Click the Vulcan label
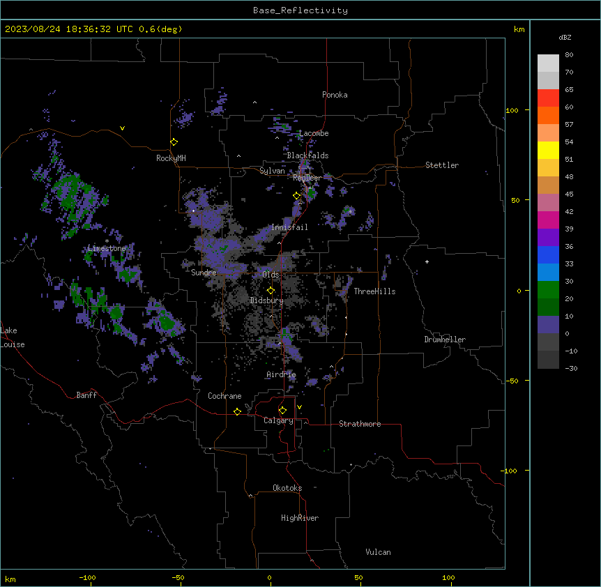601x587 pixels. pyautogui.click(x=379, y=552)
